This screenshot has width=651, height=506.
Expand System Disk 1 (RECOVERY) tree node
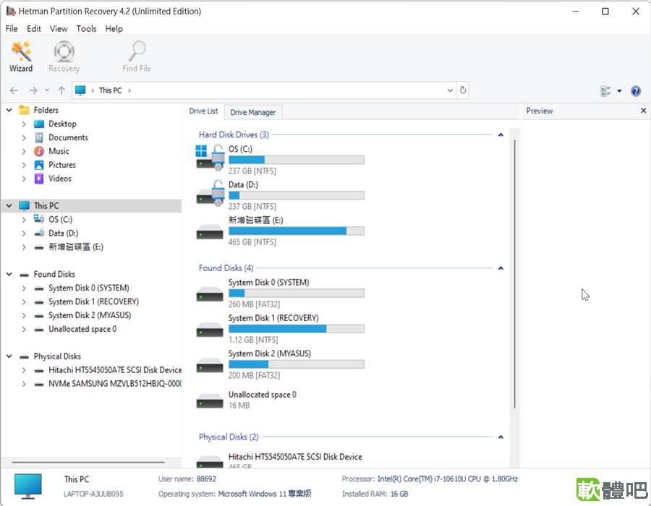tap(24, 302)
